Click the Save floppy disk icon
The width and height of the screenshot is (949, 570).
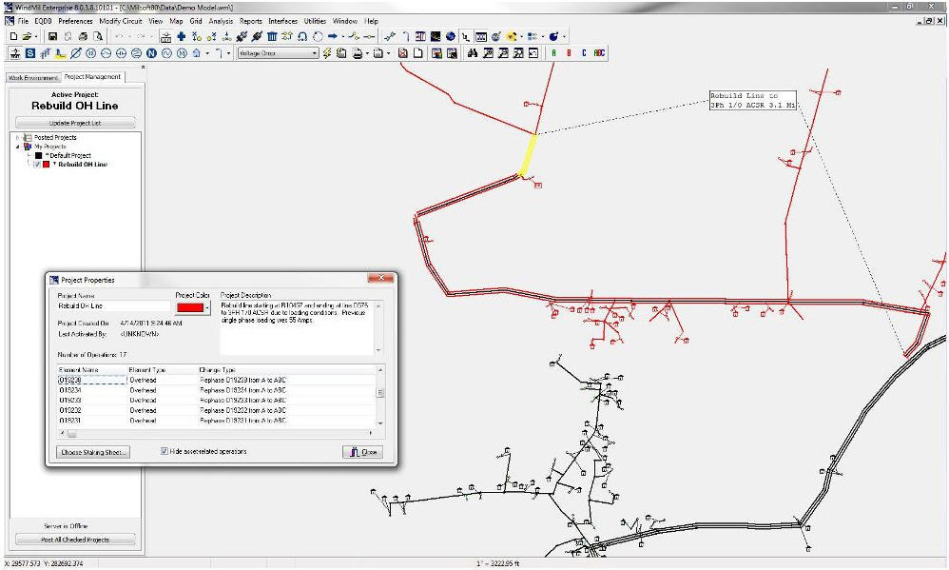tap(52, 36)
